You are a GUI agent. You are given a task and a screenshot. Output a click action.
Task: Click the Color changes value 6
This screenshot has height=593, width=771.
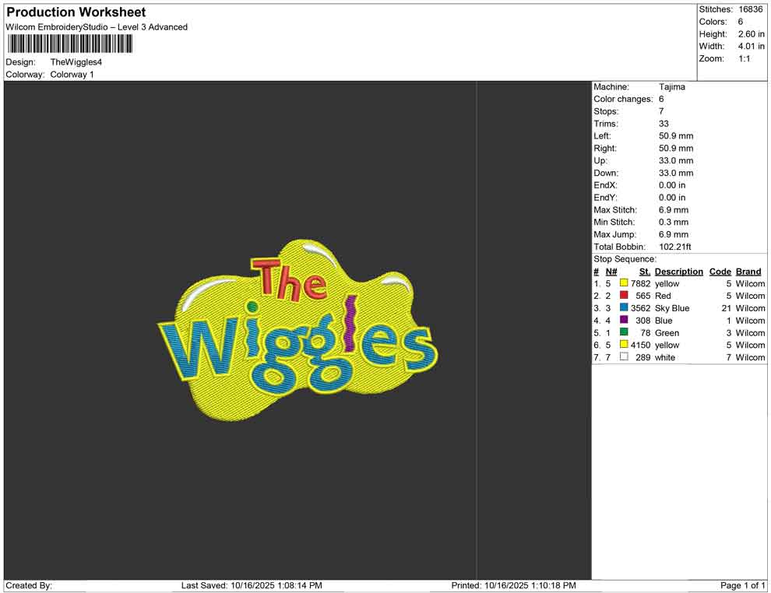point(661,100)
